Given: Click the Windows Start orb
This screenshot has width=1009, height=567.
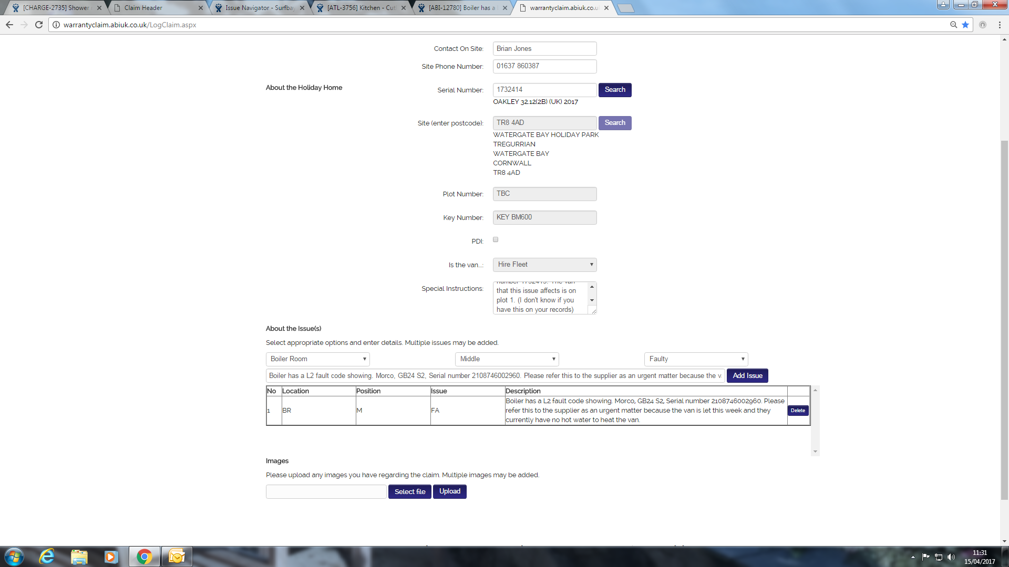Looking at the screenshot, I should 14,556.
